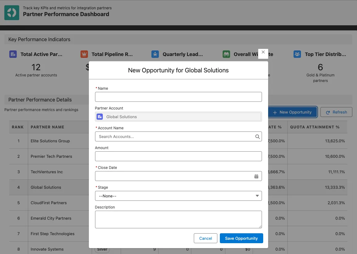Click the Partner Performance Dashboard logo icon
Screen dimensions: 357x254
point(12,12)
